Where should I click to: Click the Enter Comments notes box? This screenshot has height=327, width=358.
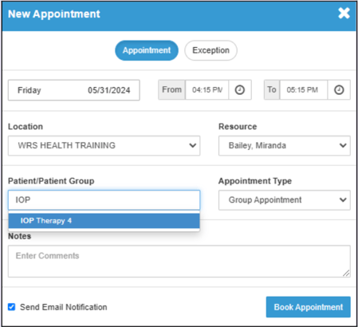click(x=179, y=262)
